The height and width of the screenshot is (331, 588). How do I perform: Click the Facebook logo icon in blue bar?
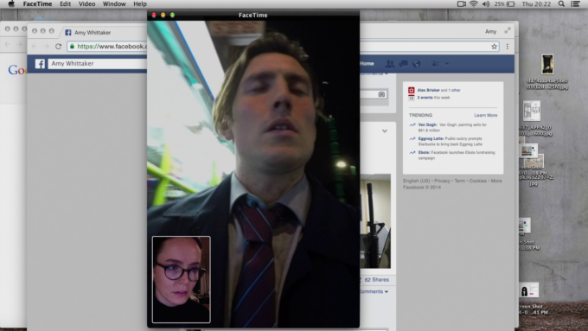click(40, 64)
